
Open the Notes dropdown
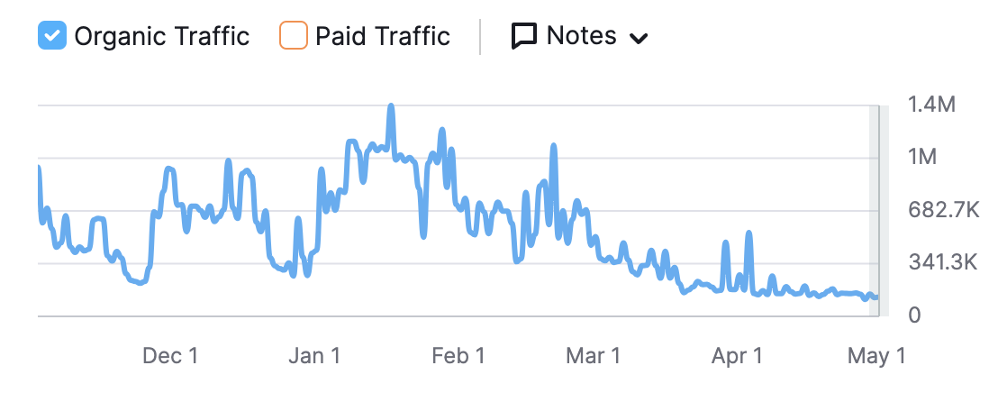pos(579,36)
